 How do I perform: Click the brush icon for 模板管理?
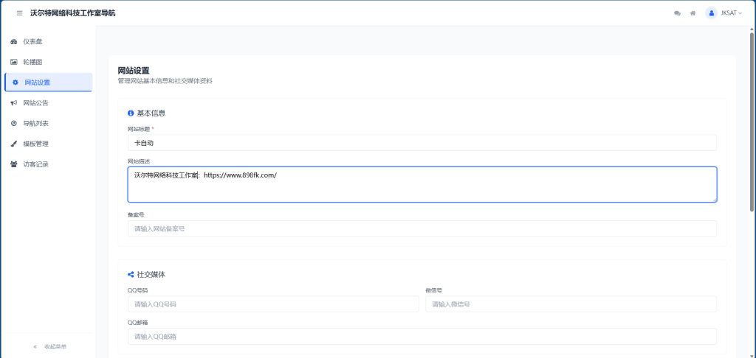pyautogui.click(x=14, y=144)
